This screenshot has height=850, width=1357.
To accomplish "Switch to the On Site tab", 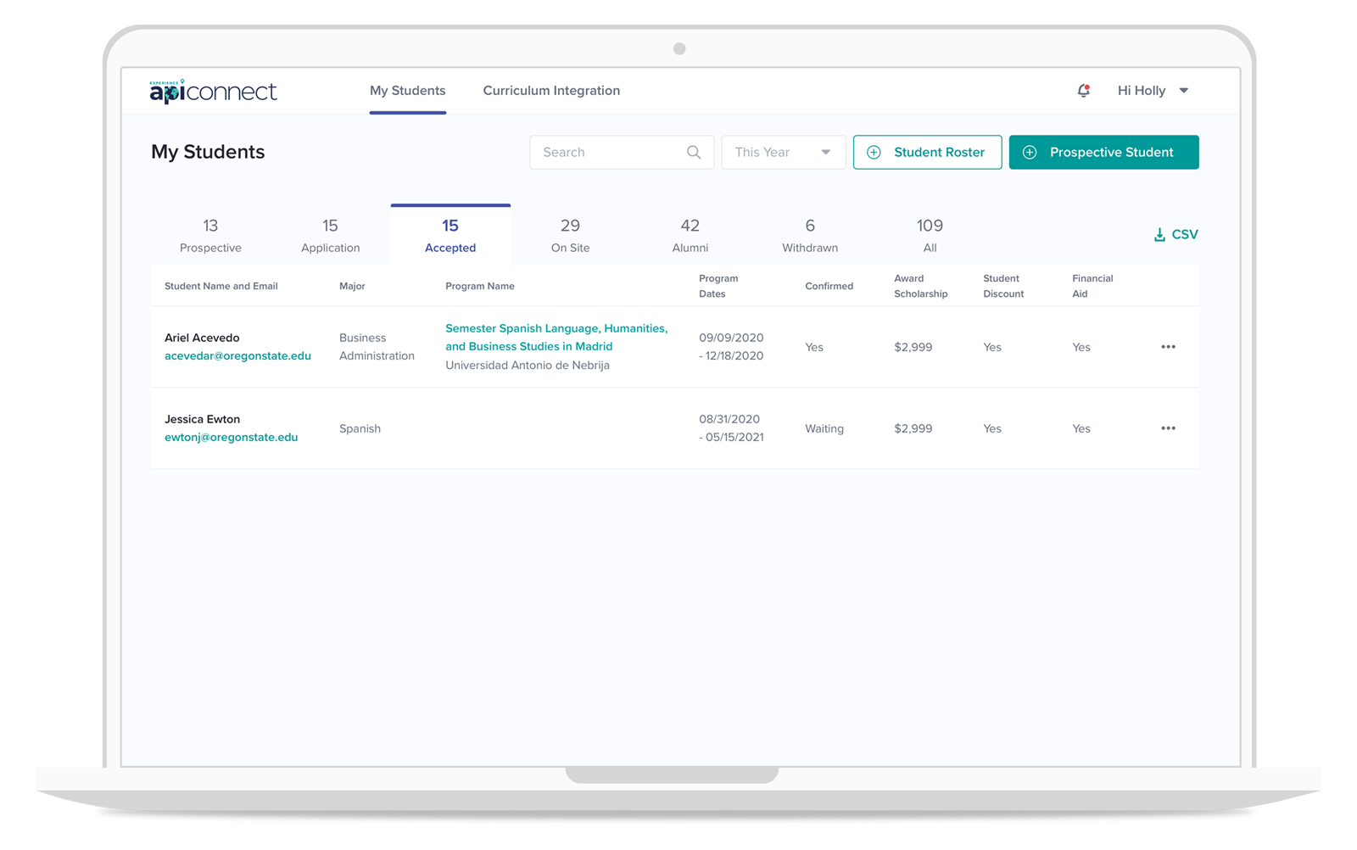I will (x=570, y=235).
